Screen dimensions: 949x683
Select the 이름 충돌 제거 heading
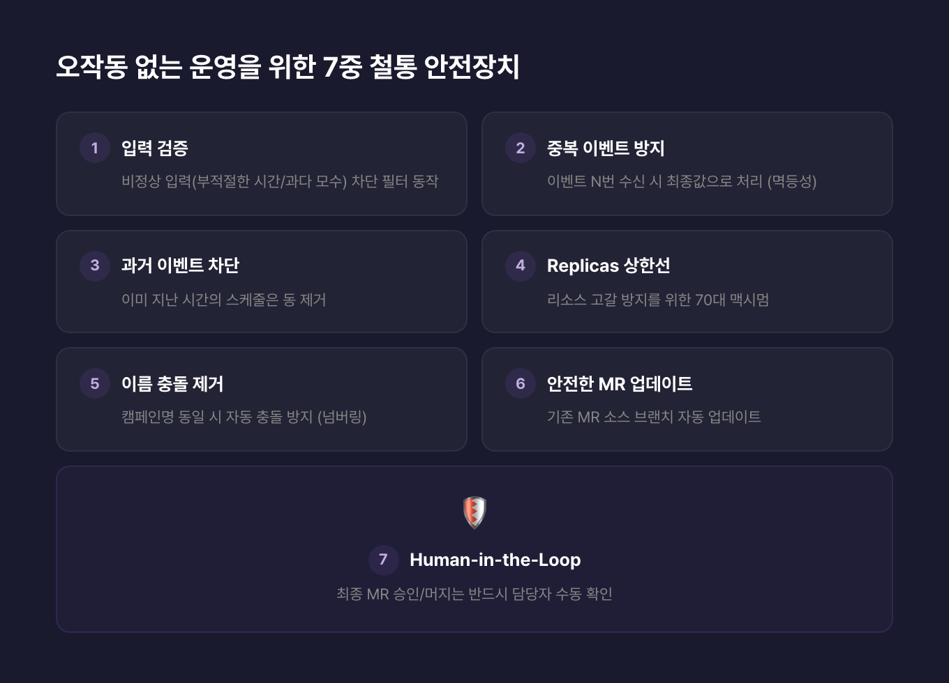point(172,383)
